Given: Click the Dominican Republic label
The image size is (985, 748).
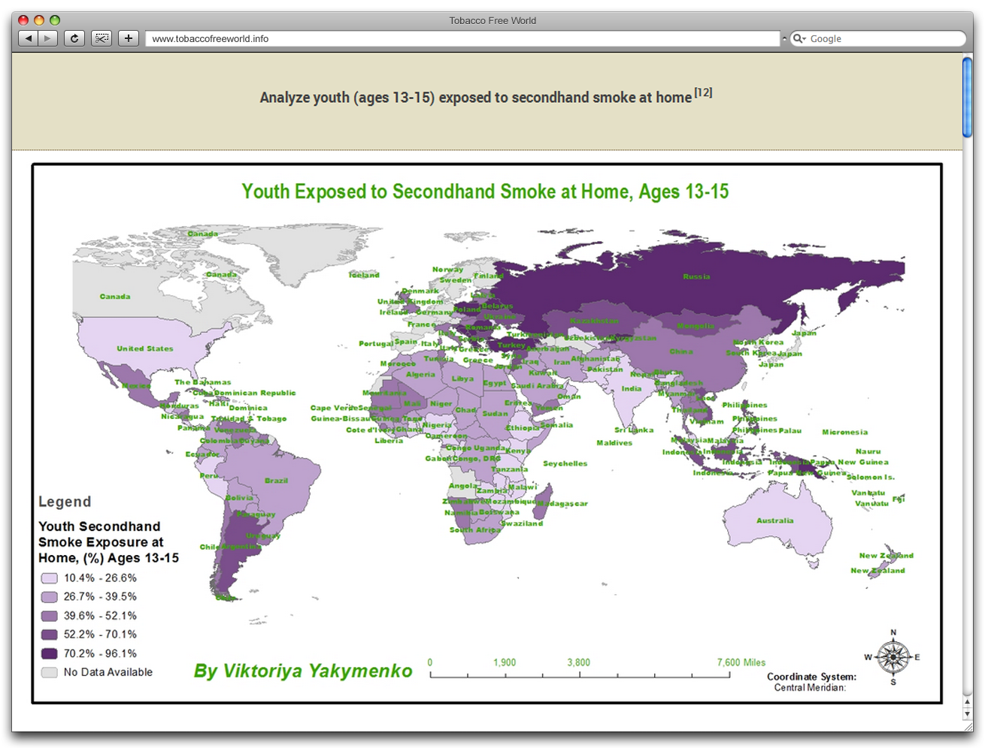Looking at the screenshot, I should point(255,393).
